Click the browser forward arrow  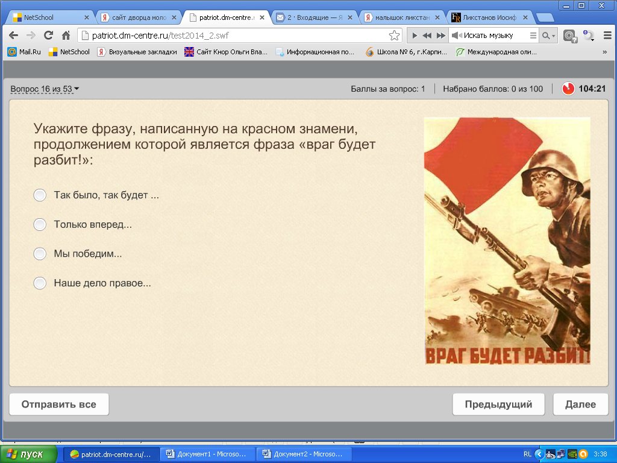(31, 36)
